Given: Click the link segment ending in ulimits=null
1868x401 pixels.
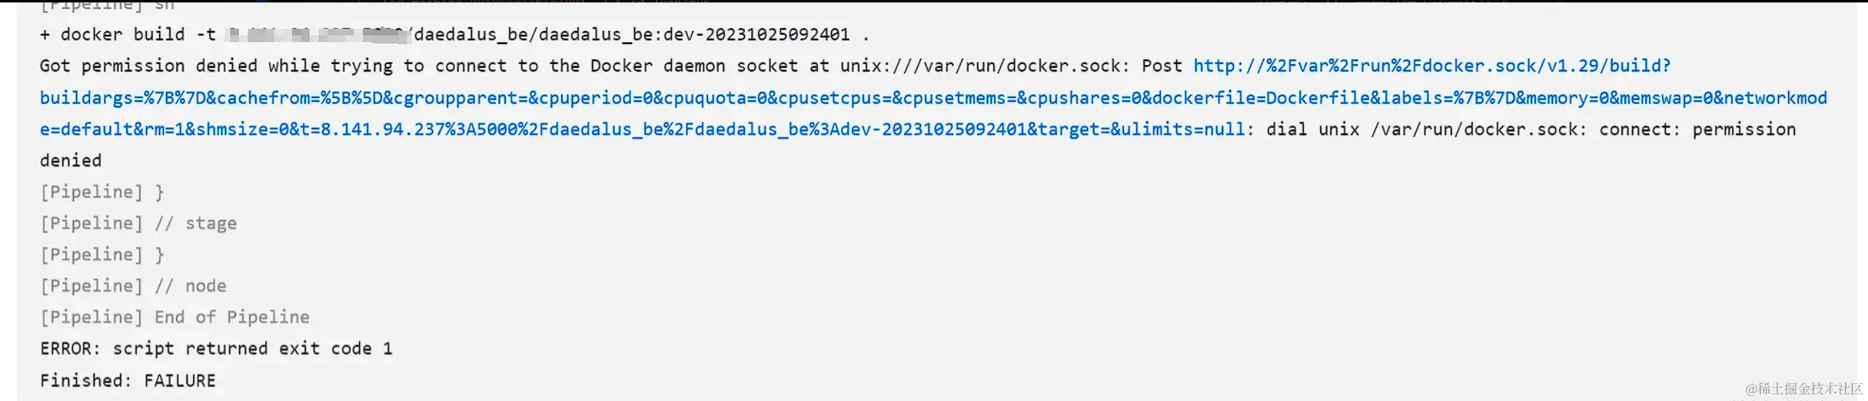Looking at the screenshot, I should (x=642, y=130).
